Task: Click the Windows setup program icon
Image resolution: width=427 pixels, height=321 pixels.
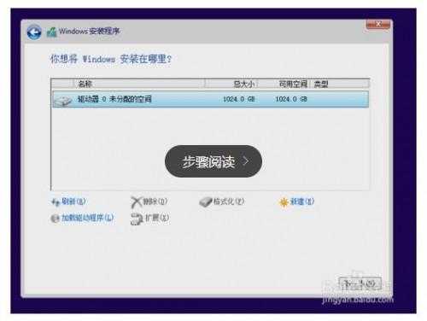Action: pos(52,32)
